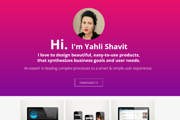Click the blank space above the mobile phones
This screenshot has height=120, width=180.
[x=87, y=105]
